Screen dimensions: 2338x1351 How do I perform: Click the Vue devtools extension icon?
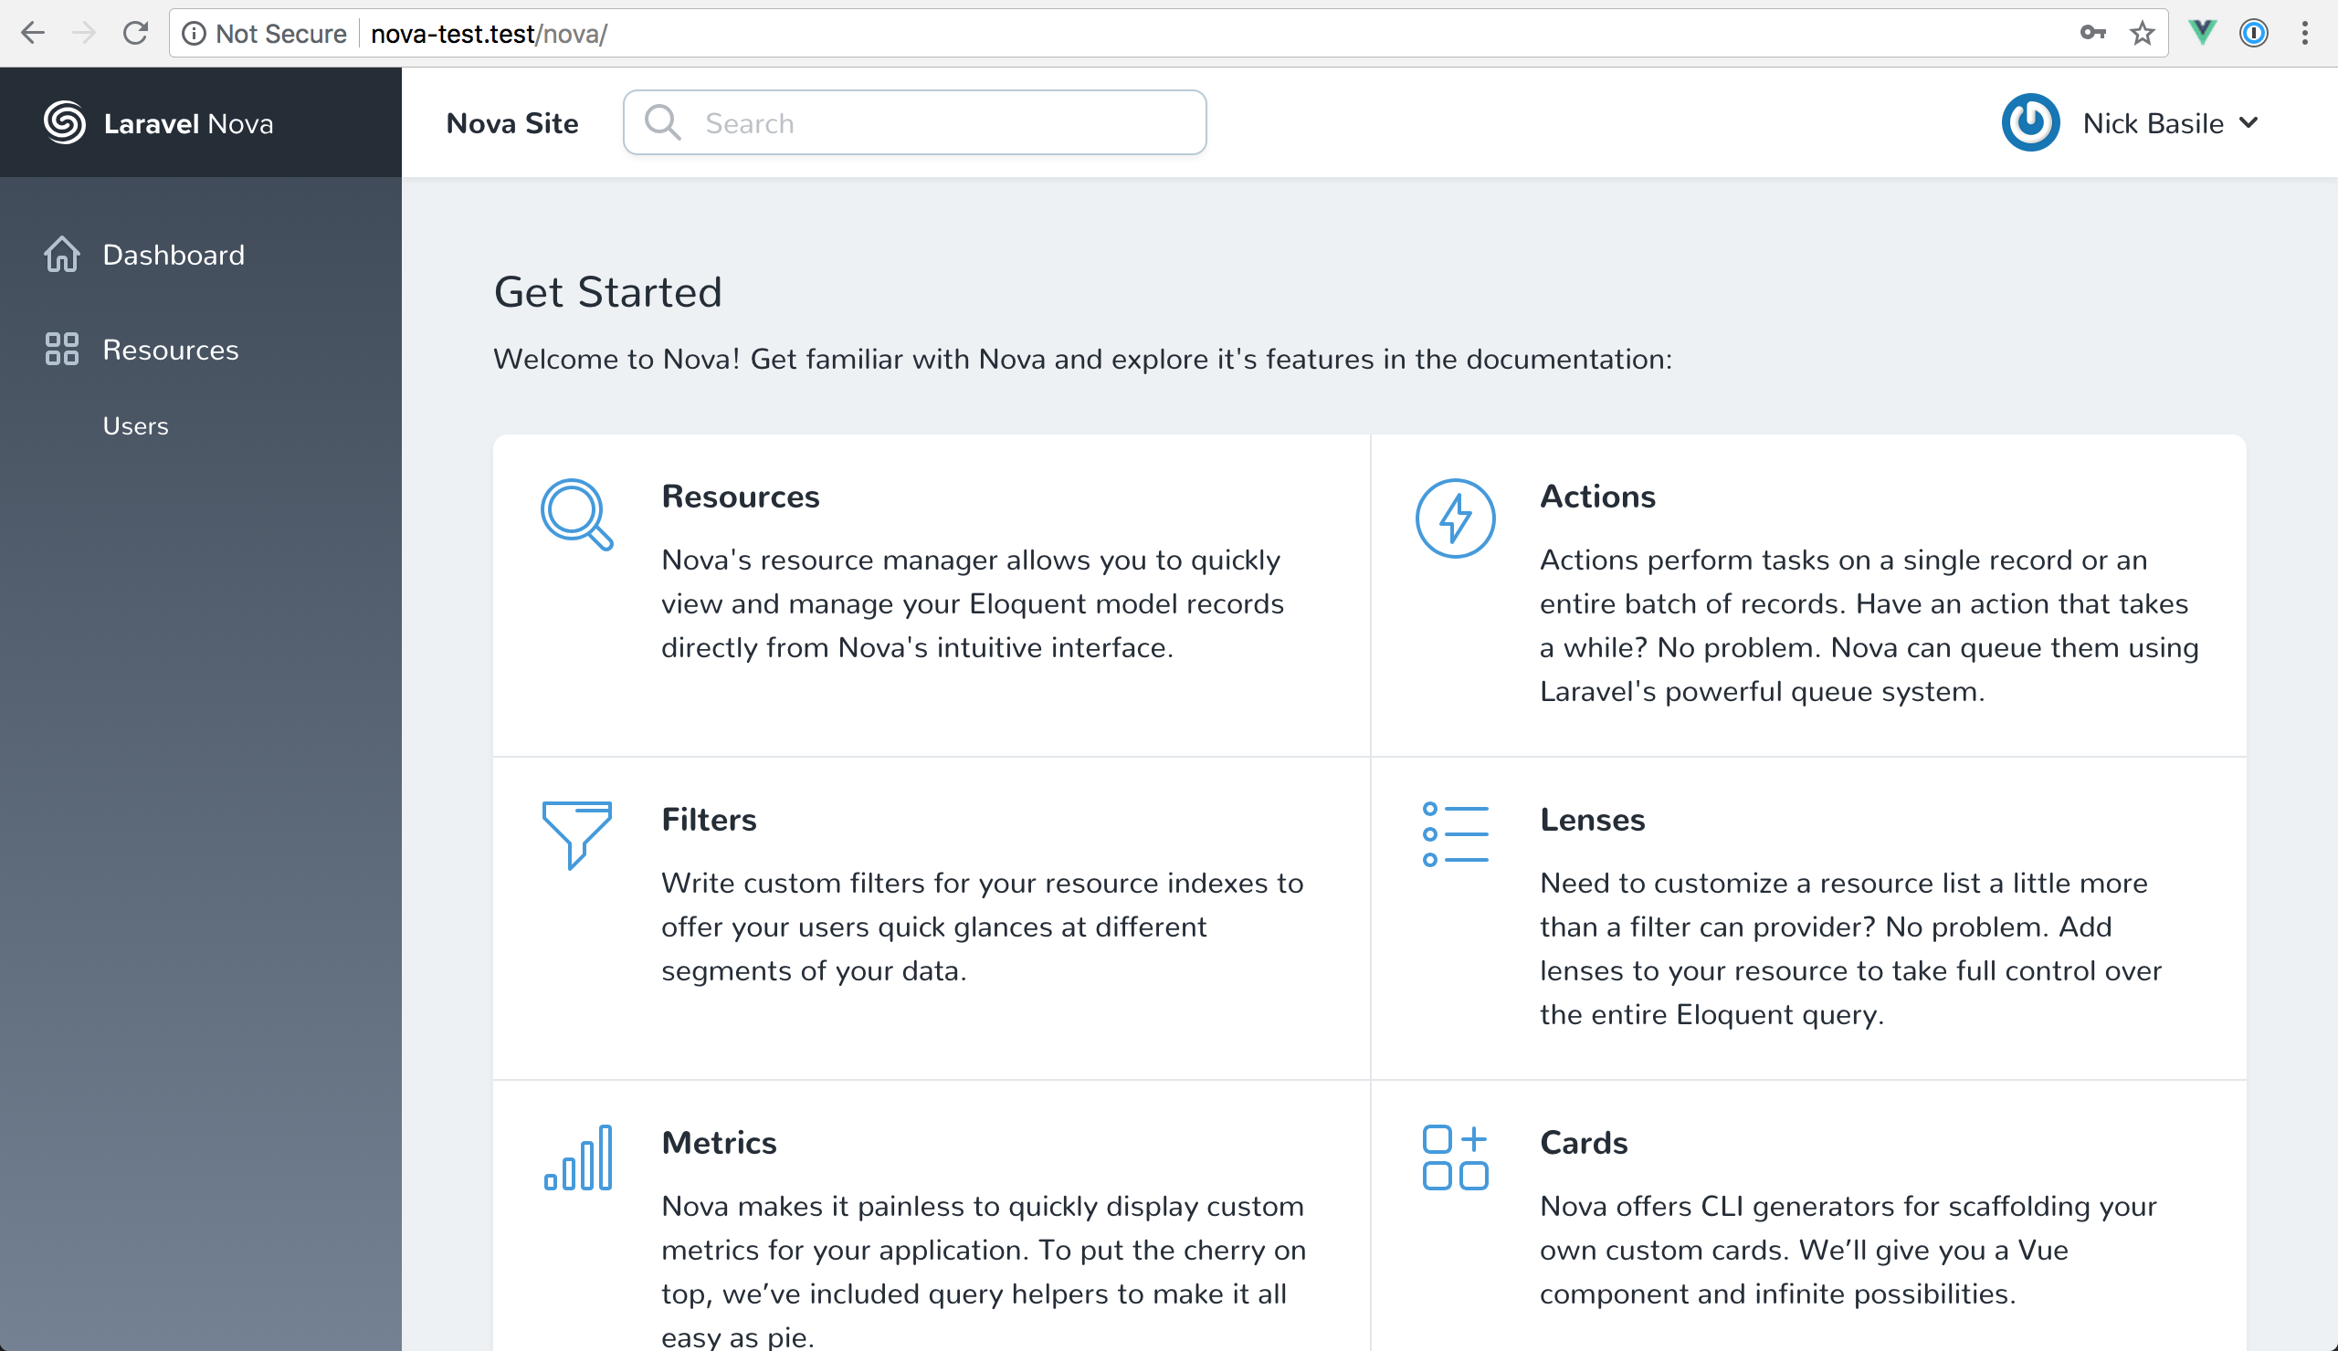point(2202,34)
